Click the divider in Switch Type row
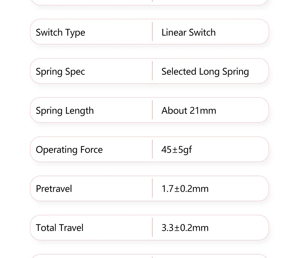The width and height of the screenshot is (299, 258). point(152,32)
